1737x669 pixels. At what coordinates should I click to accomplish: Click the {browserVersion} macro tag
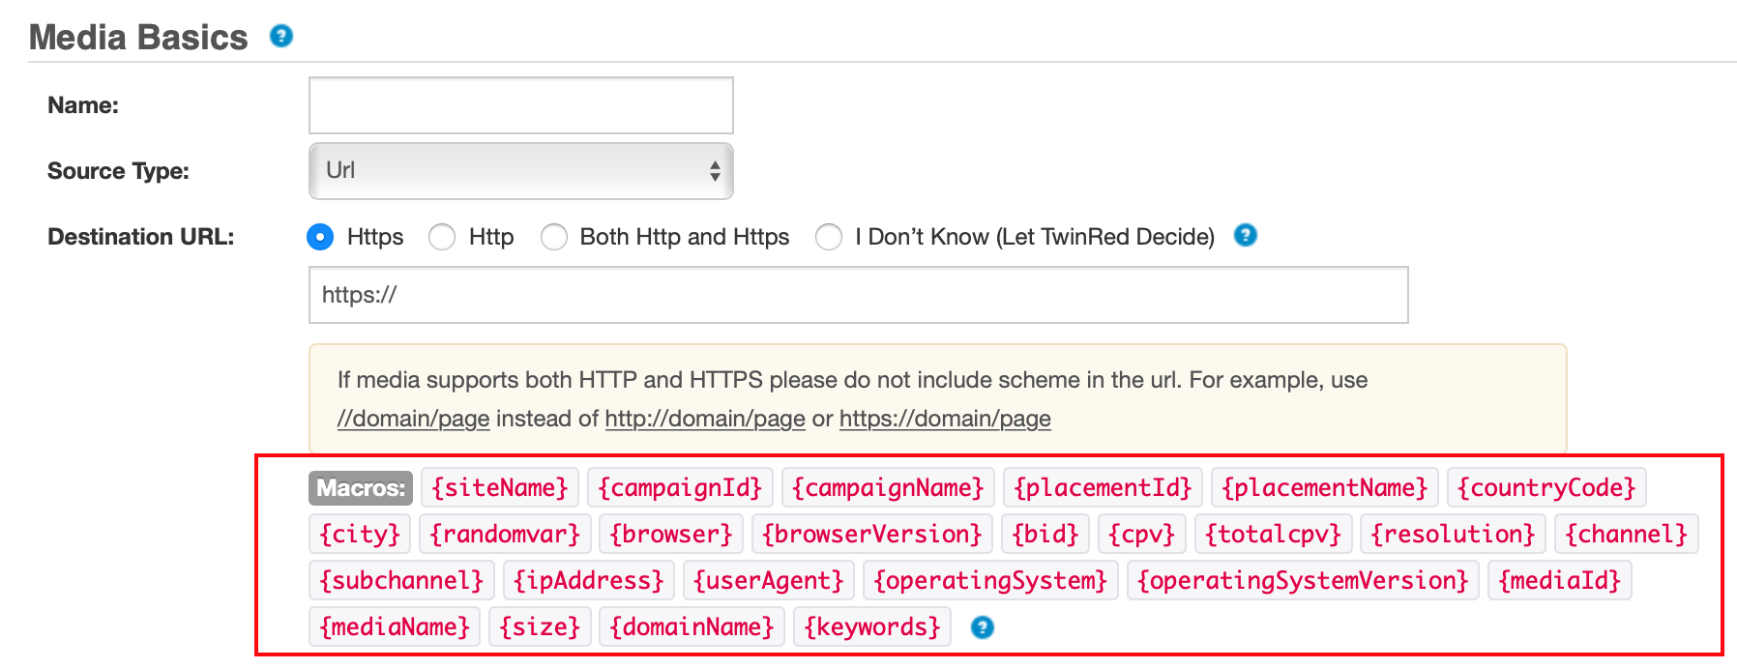(871, 534)
